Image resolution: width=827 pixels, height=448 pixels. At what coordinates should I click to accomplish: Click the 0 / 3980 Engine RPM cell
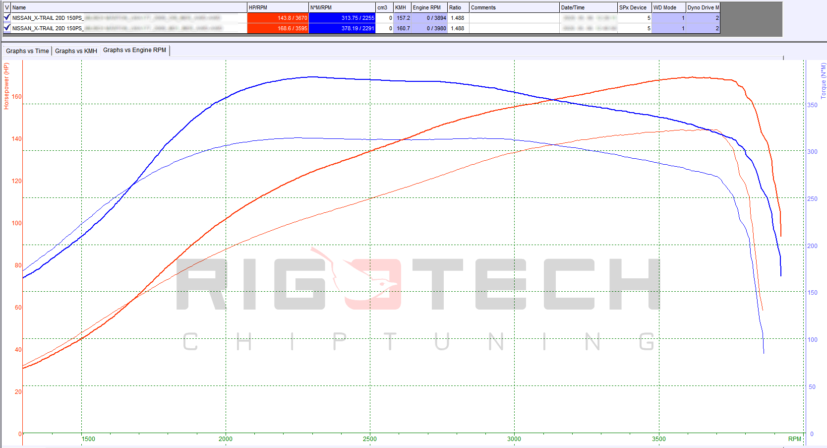point(429,28)
